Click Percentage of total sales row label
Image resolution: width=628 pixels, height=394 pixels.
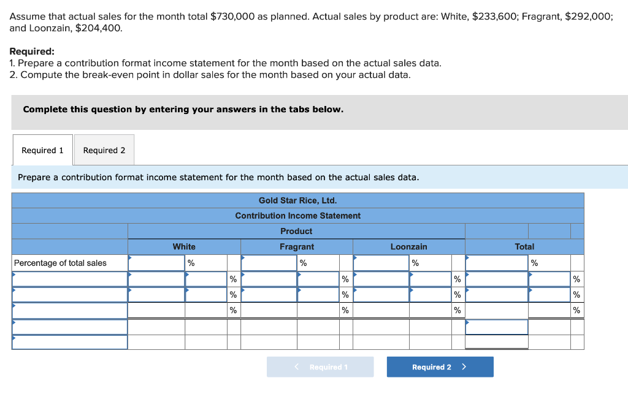coord(60,263)
